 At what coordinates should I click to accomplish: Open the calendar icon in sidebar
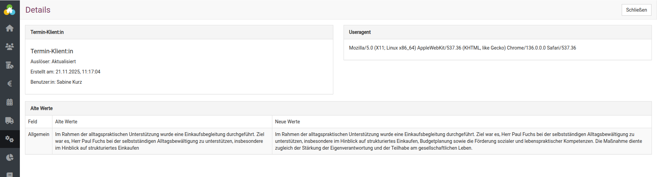click(x=10, y=102)
